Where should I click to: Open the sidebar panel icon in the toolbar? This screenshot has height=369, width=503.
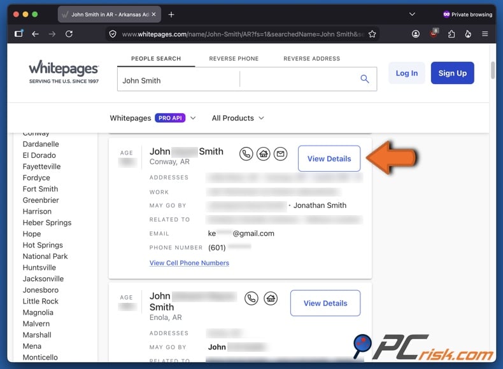pos(19,33)
